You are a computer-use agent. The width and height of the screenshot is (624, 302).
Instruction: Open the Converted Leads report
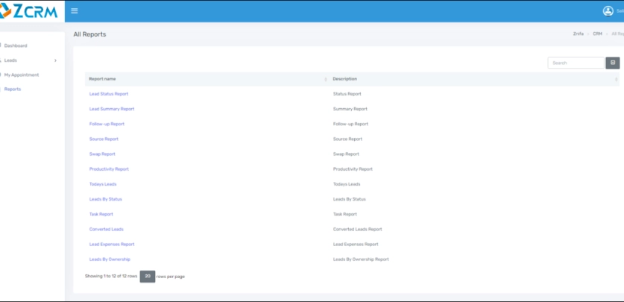(x=107, y=229)
